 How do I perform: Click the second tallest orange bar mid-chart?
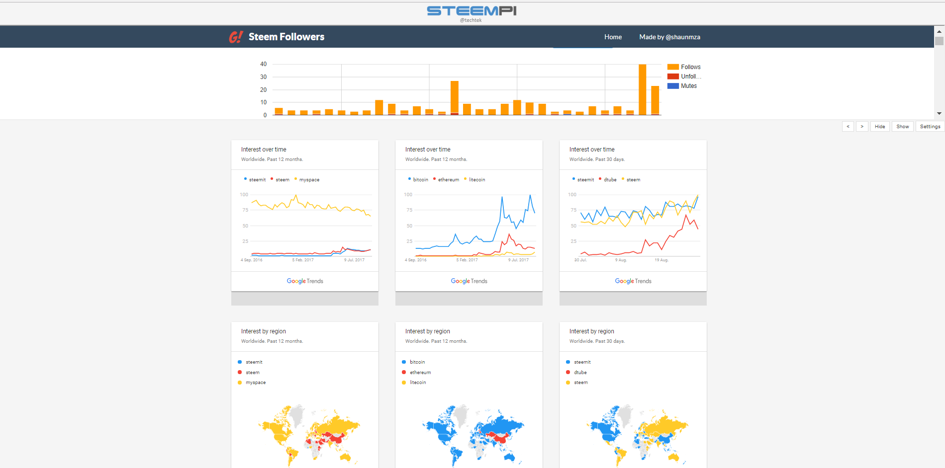tap(454, 98)
